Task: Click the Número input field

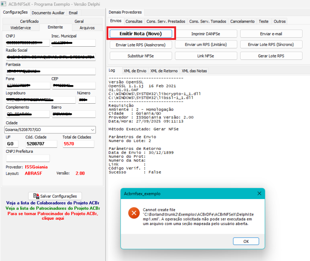Action: (87, 100)
